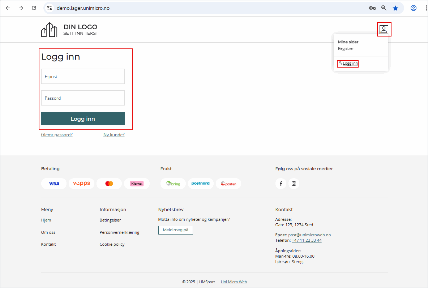Open the Glemt passord? link
The width and height of the screenshot is (428, 288).
point(57,135)
